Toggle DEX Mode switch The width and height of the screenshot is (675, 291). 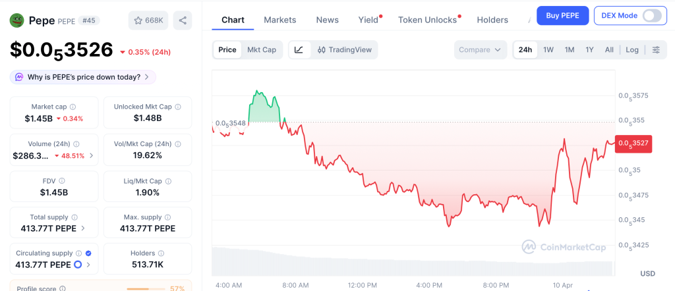pyautogui.click(x=651, y=15)
